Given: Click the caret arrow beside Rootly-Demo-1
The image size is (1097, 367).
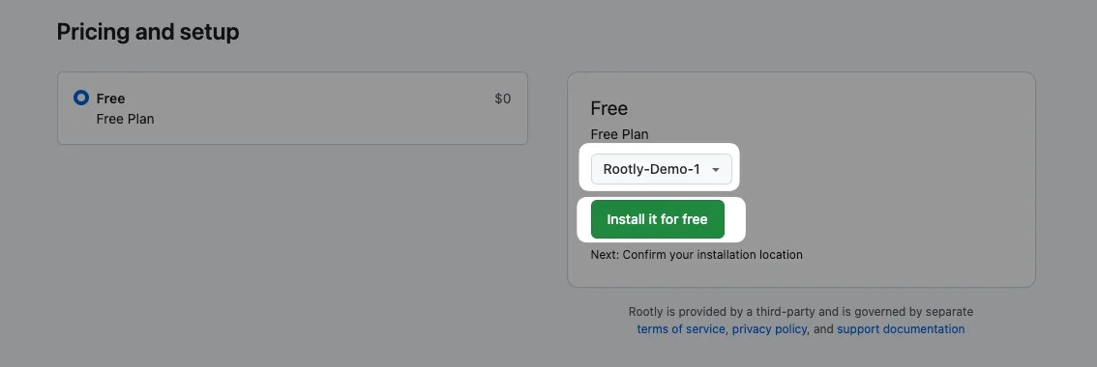Looking at the screenshot, I should coord(716,170).
